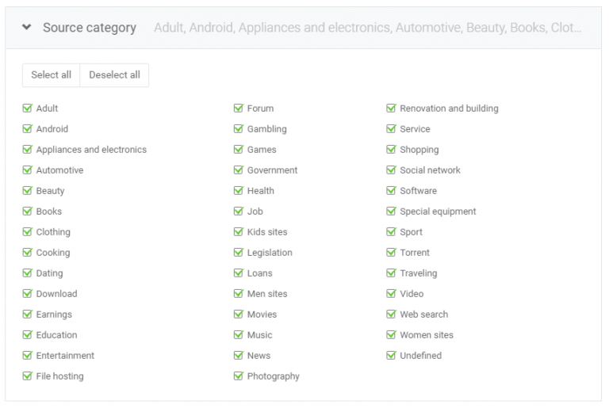Image resolution: width=609 pixels, height=412 pixels.
Task: Toggle the Web search category
Action: pos(391,315)
